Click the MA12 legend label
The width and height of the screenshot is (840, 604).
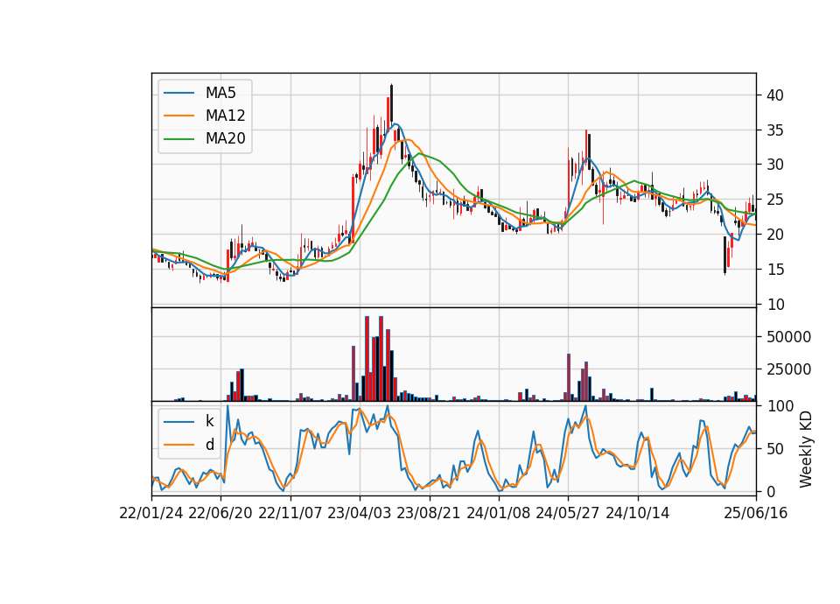coord(225,116)
